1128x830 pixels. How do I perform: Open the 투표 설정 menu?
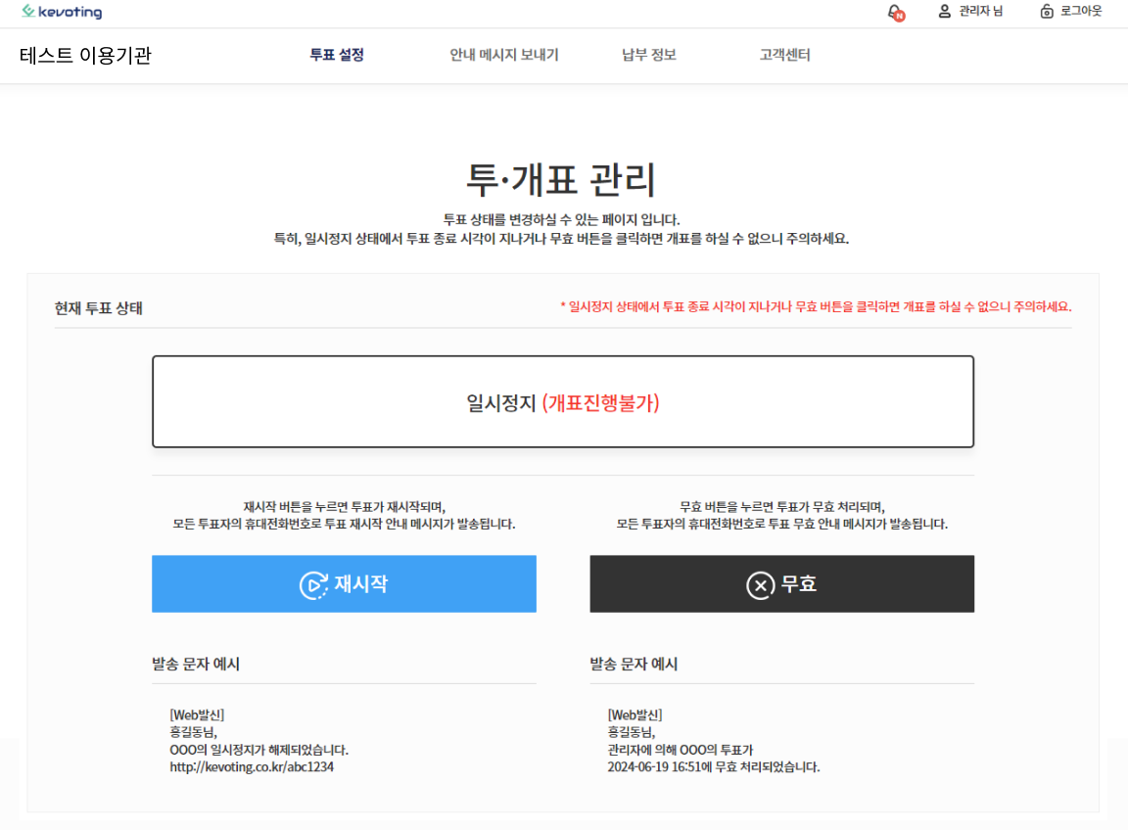point(337,55)
